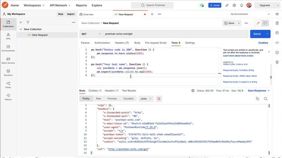
Task: Click the user avatar icon
Action: point(249,5)
